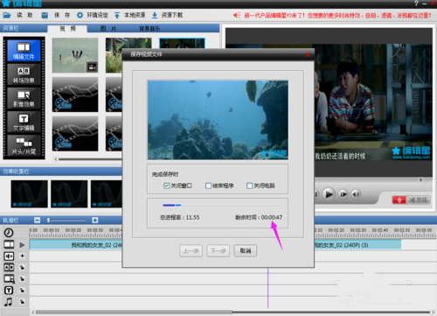Expand the video track play arrow

click(22, 245)
